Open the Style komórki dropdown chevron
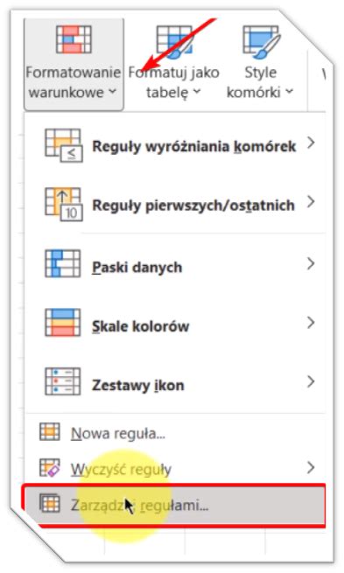344x573 pixels. [x=289, y=91]
